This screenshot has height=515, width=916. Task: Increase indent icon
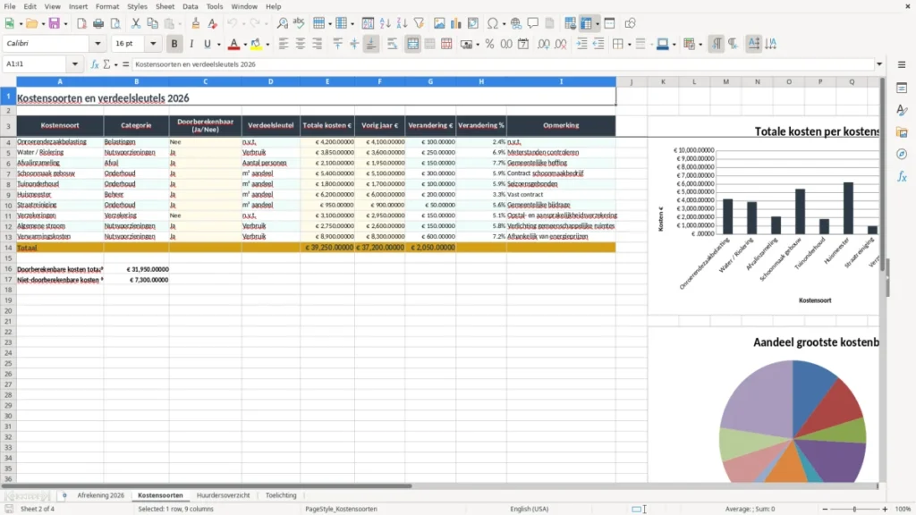pos(581,44)
